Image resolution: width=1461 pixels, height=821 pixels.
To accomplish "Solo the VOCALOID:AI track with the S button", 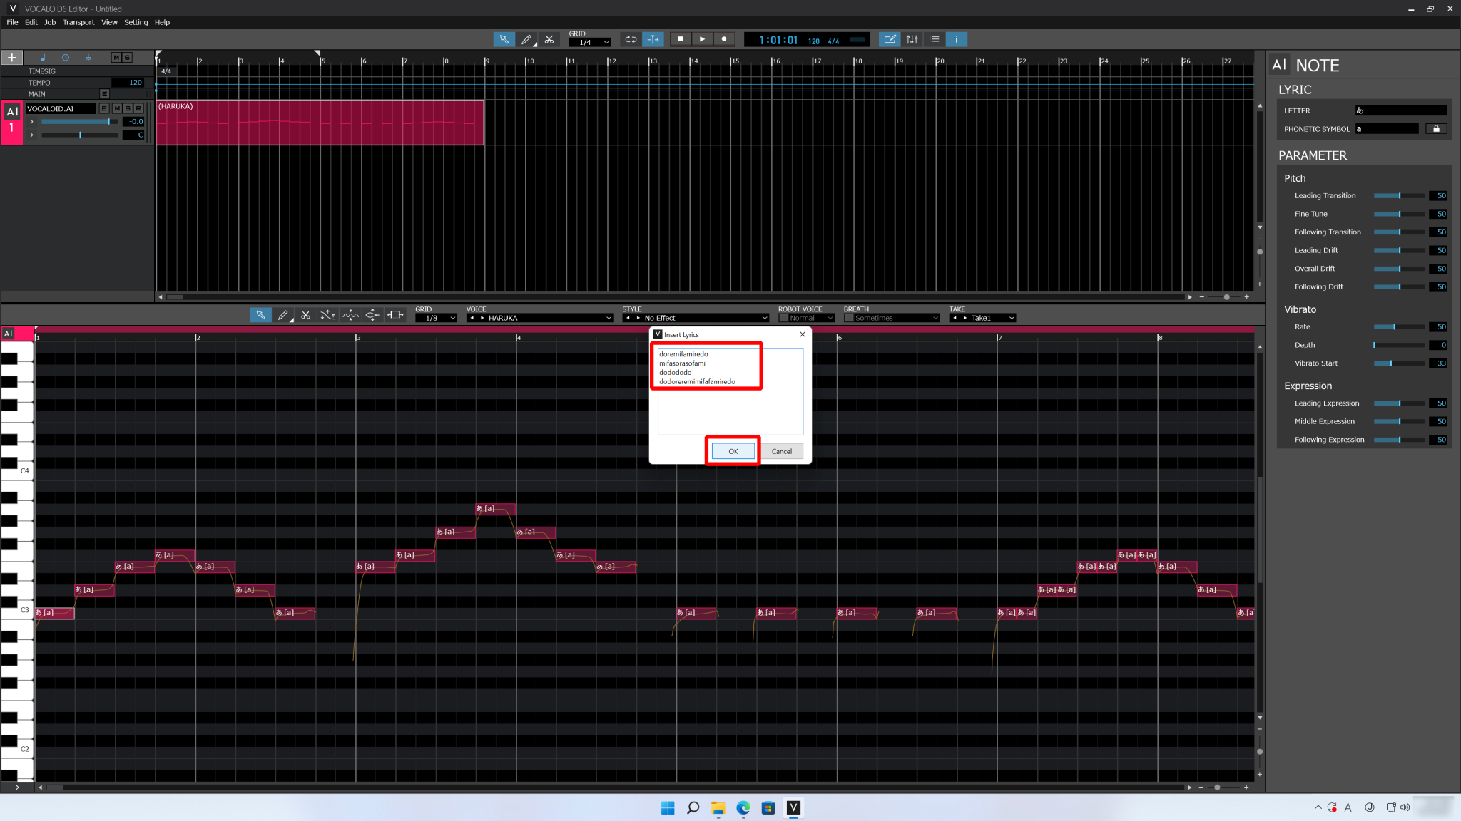I will click(x=127, y=108).
